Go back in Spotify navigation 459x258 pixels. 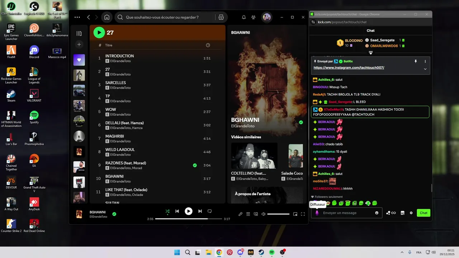pyautogui.click(x=89, y=17)
